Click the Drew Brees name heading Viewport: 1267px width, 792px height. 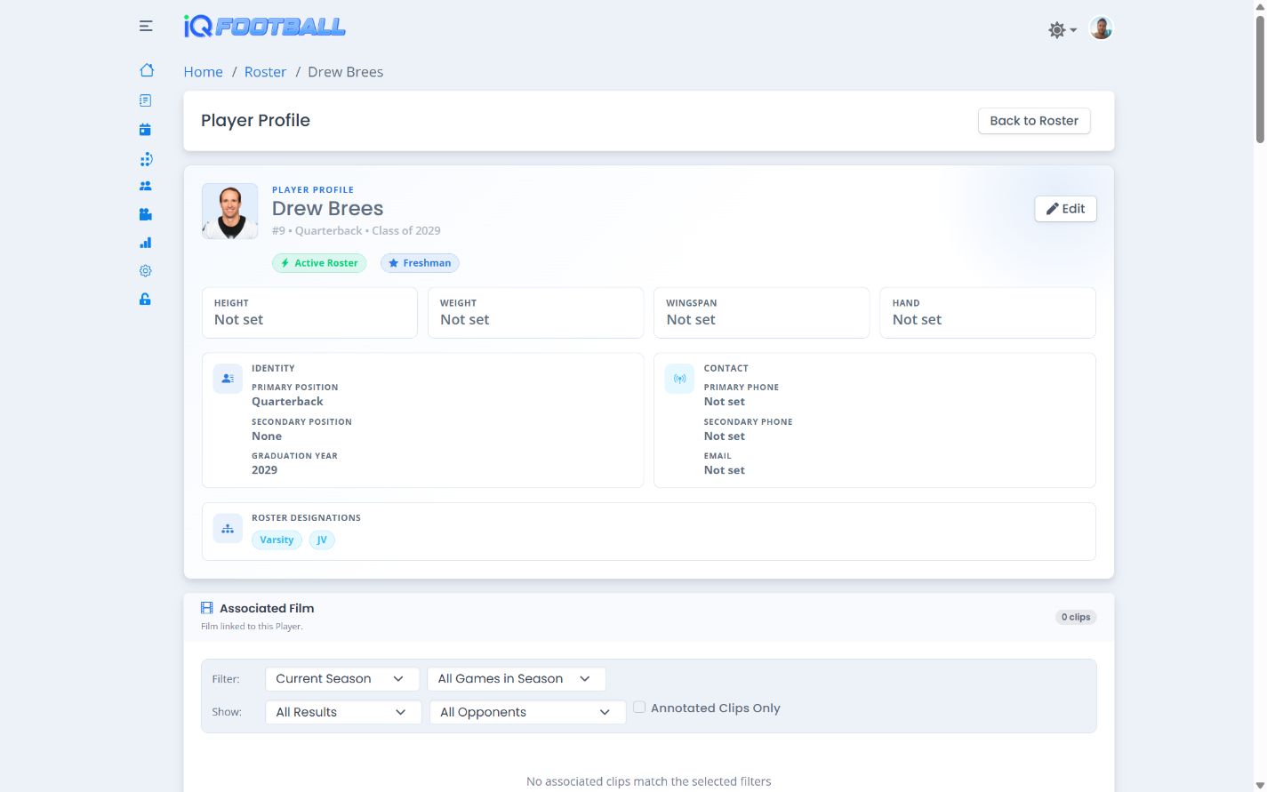tap(327, 208)
